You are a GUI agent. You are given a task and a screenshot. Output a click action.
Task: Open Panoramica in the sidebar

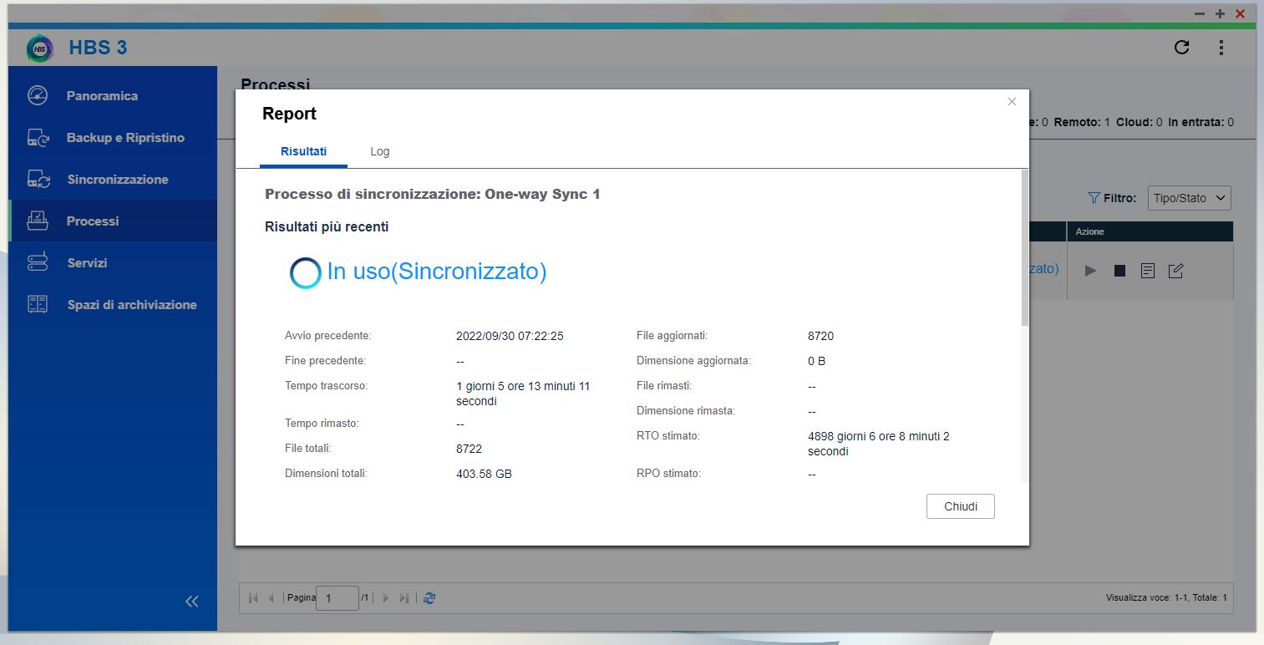click(102, 96)
